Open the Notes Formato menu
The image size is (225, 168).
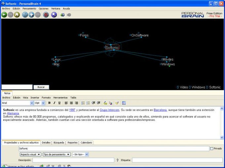46,98
